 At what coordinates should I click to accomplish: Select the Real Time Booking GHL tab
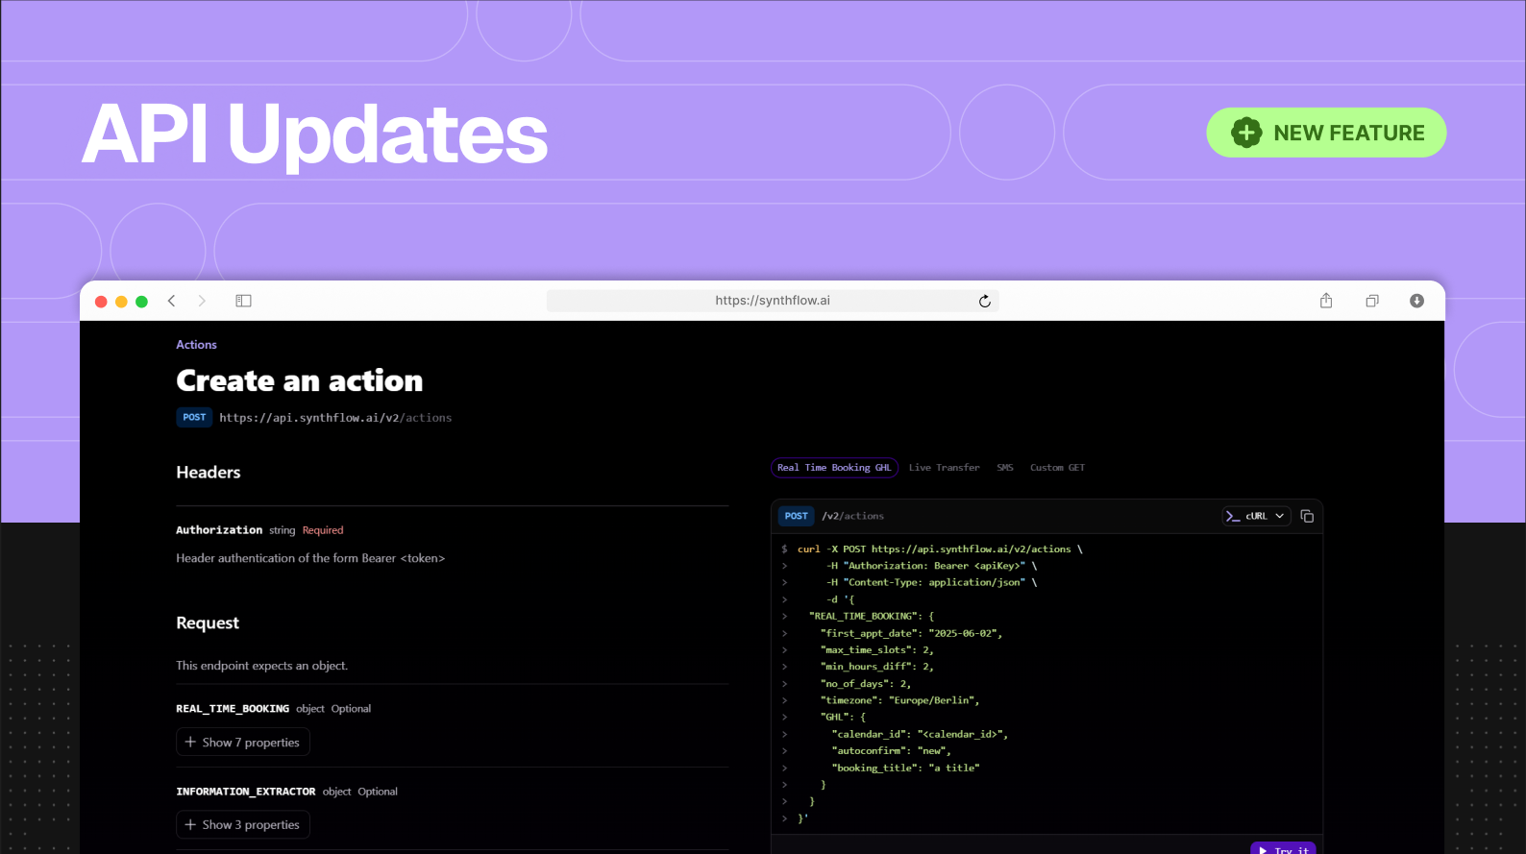pyautogui.click(x=833, y=468)
